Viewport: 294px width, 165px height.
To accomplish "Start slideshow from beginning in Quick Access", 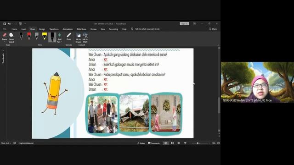I will (x=20, y=24).
